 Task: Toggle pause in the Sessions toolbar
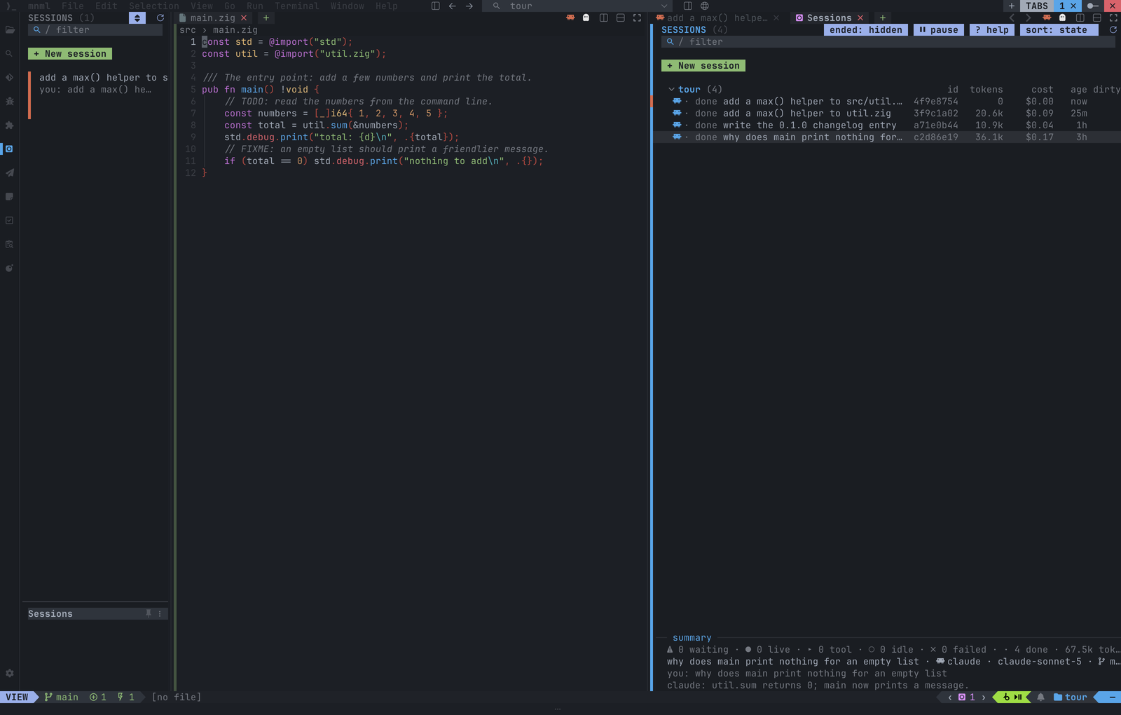[x=939, y=30]
